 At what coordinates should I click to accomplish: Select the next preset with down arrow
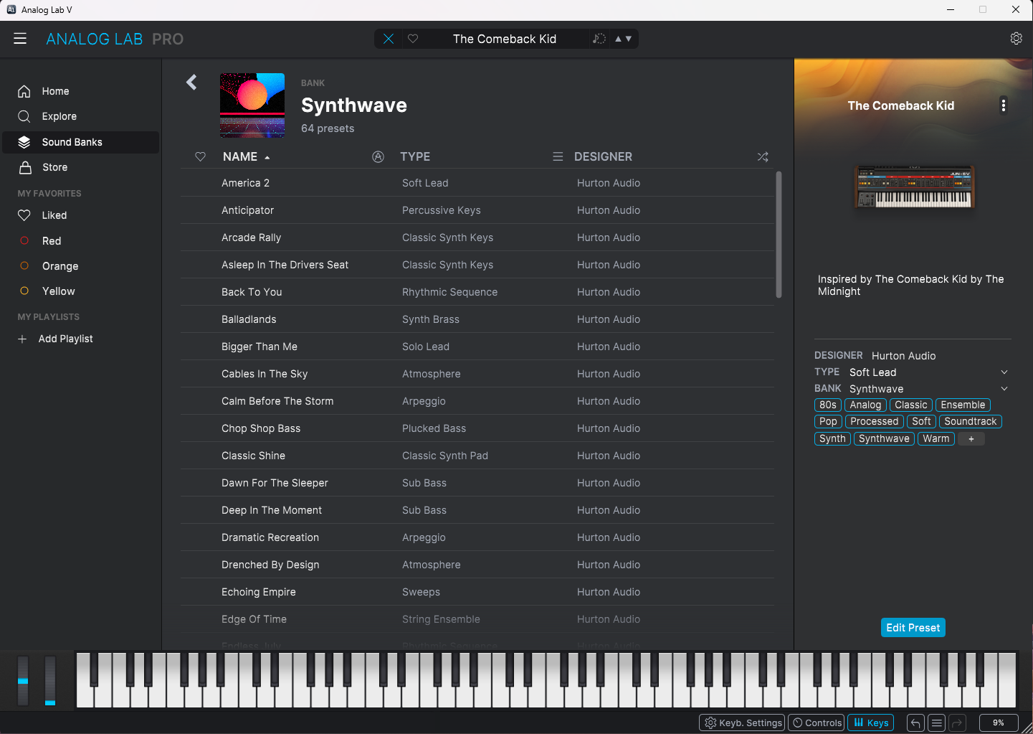click(x=629, y=39)
